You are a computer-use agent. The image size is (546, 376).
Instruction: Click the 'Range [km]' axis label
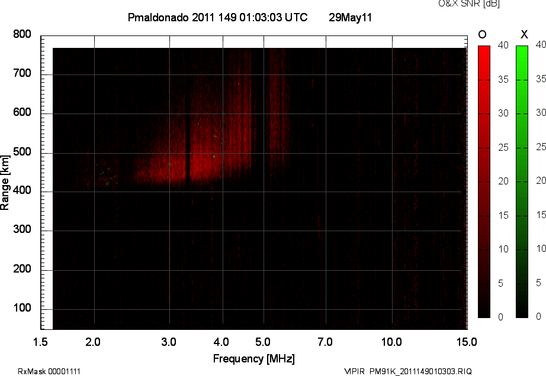point(5,183)
